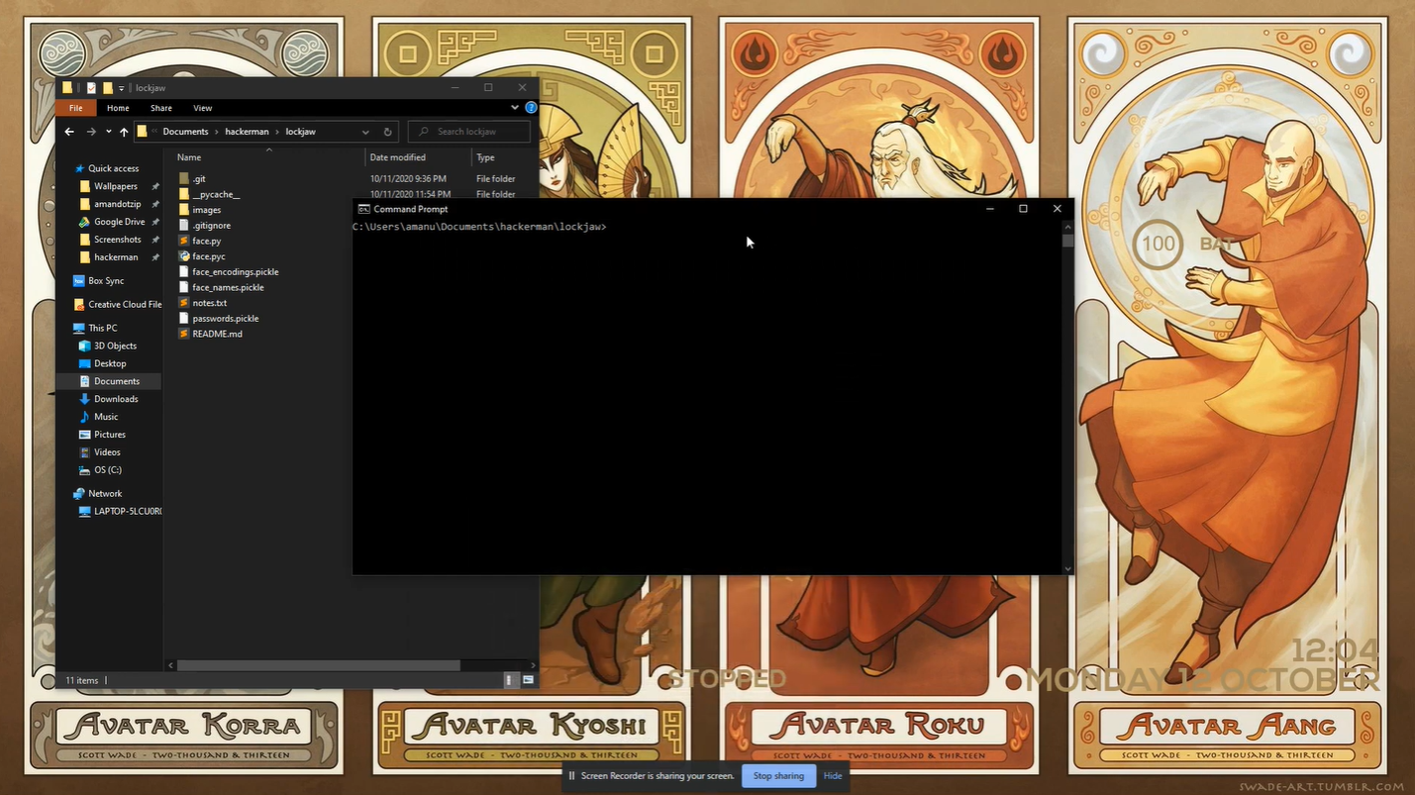This screenshot has height=795, width=1415.
Task: Open Downloads under This PC
Action: click(116, 399)
